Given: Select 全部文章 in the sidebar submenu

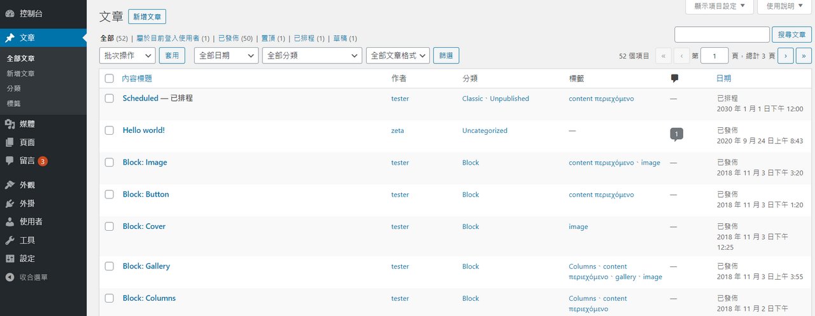Looking at the screenshot, I should click(21, 58).
